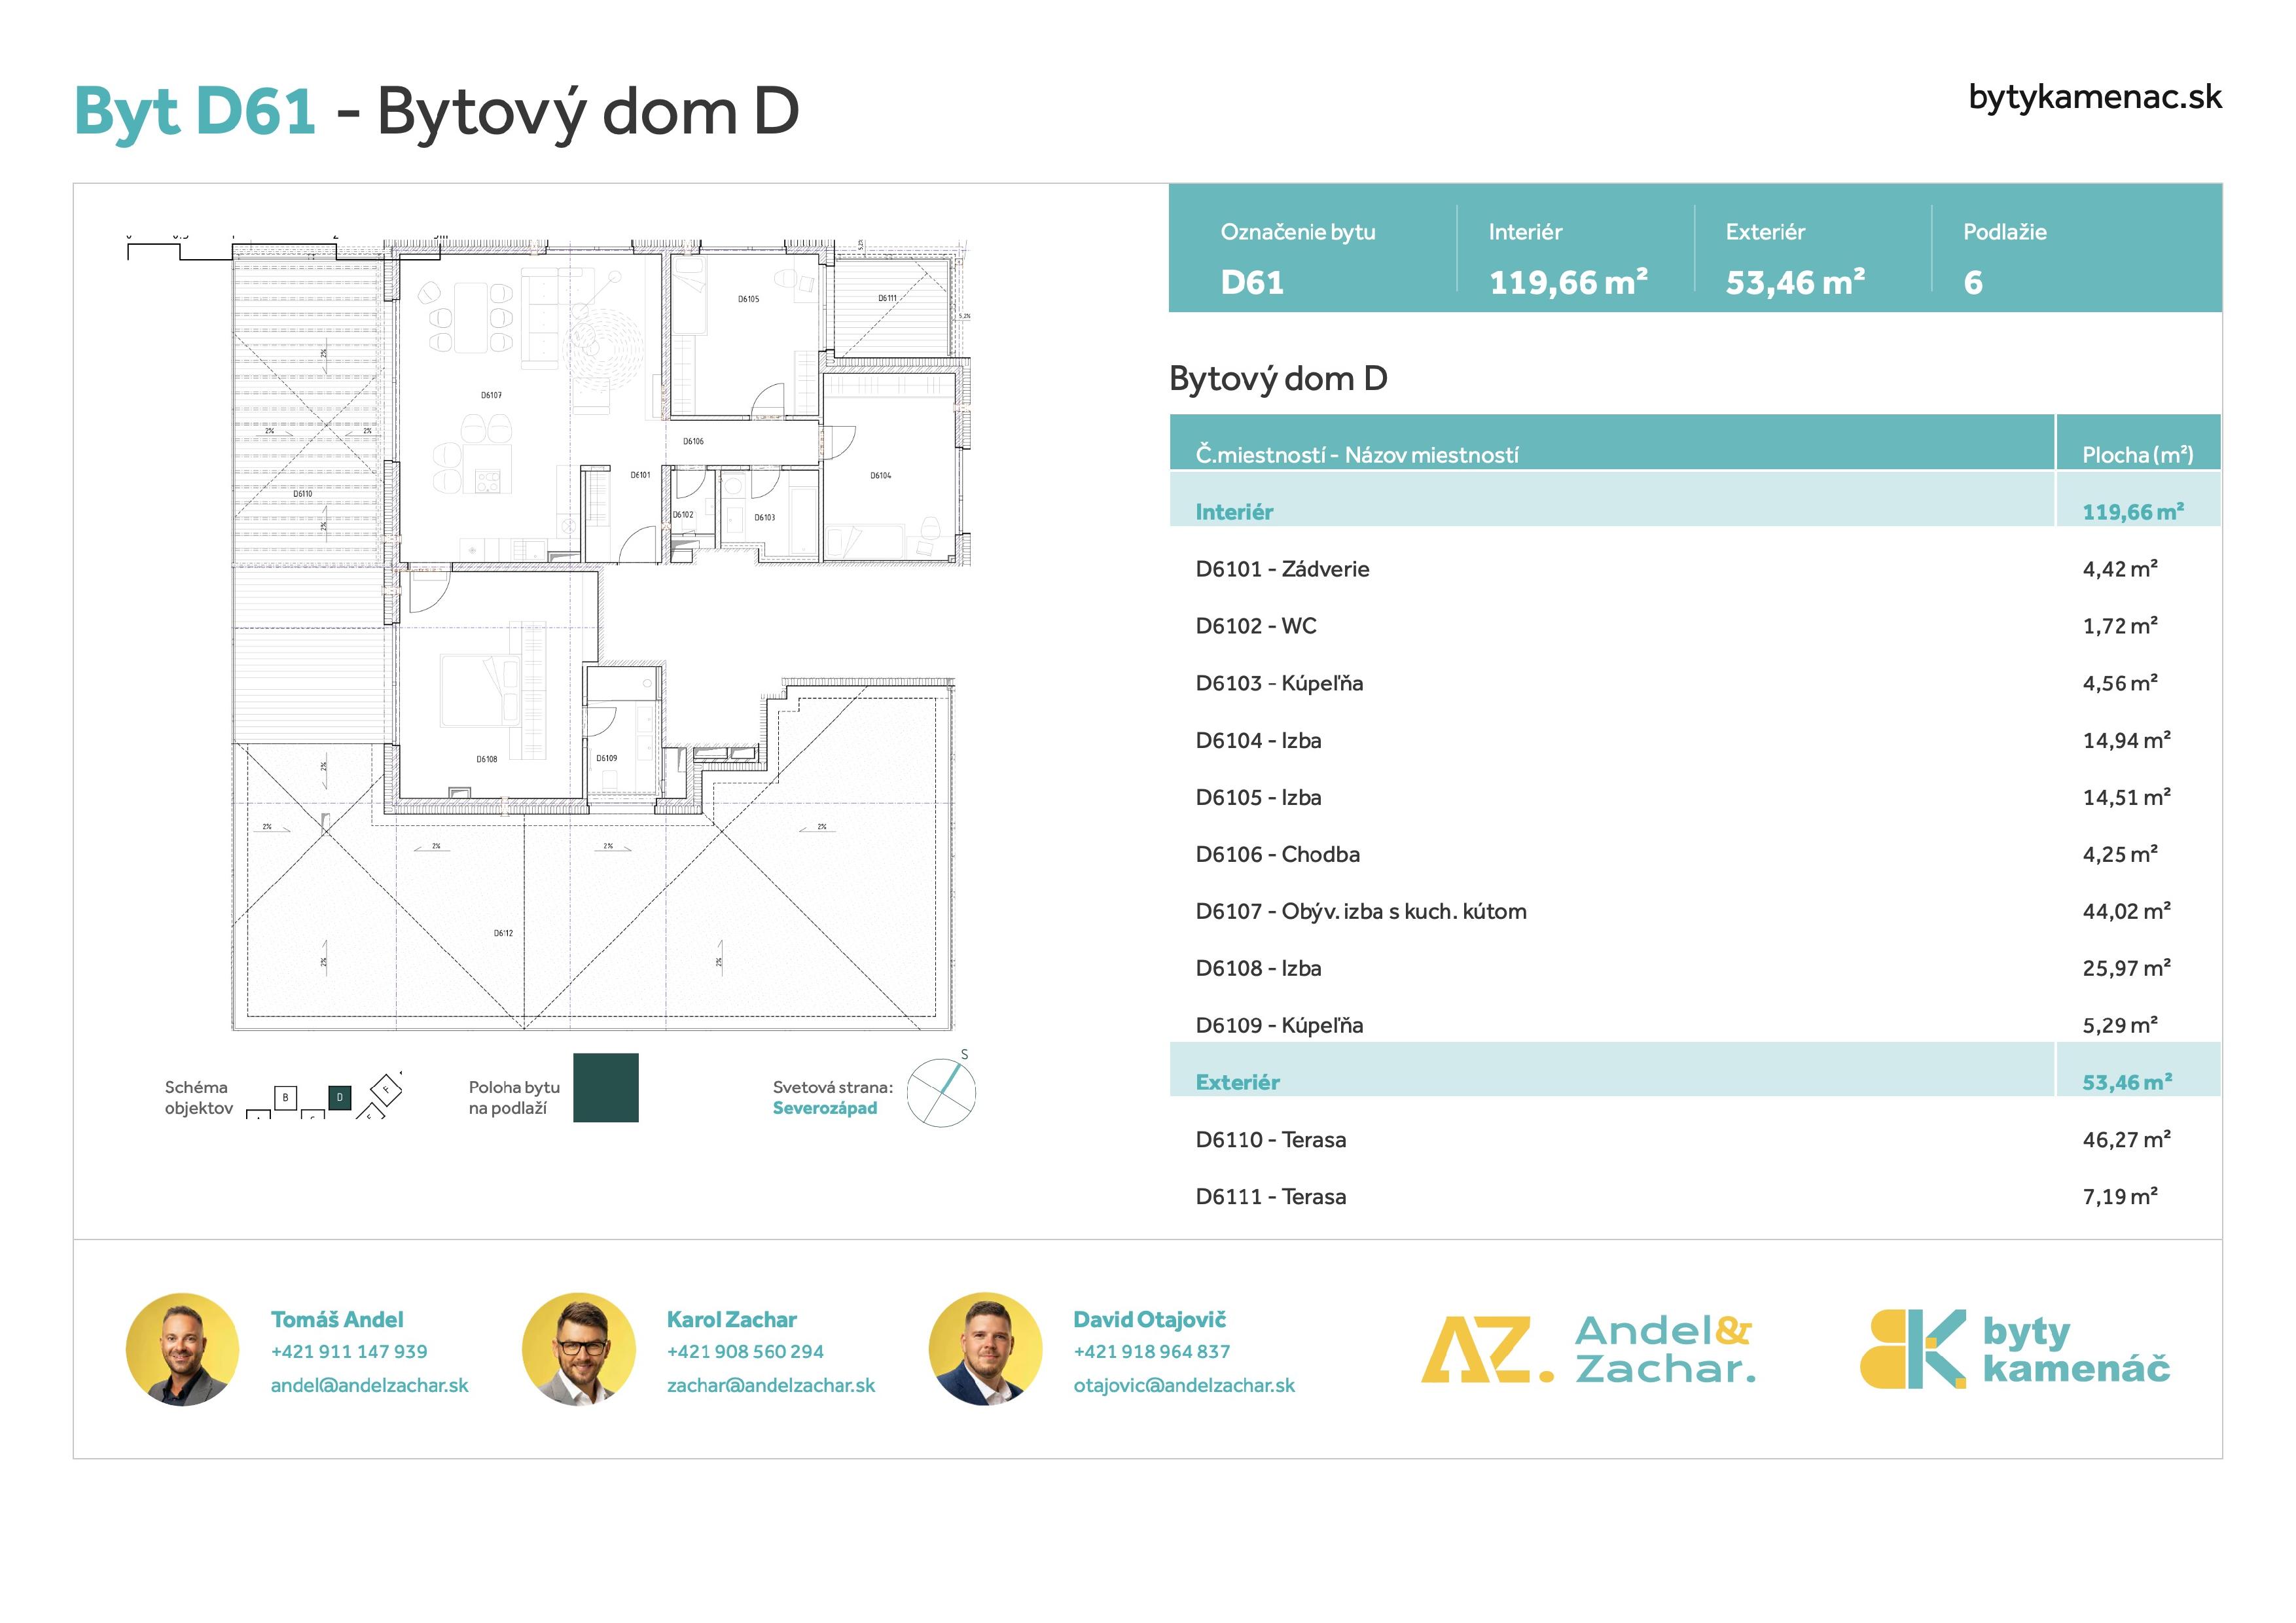Image resolution: width=2296 pixels, height=1623 pixels.
Task: Click the compass orientation icon
Action: click(941, 1092)
